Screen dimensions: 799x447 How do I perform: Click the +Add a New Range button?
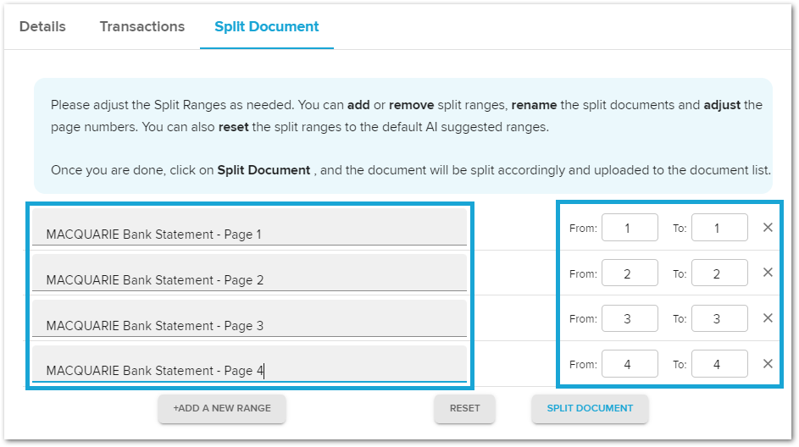pos(222,408)
